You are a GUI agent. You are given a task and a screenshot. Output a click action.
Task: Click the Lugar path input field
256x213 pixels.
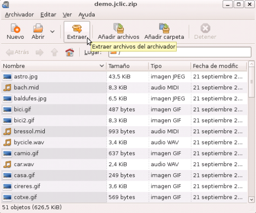click(183, 52)
